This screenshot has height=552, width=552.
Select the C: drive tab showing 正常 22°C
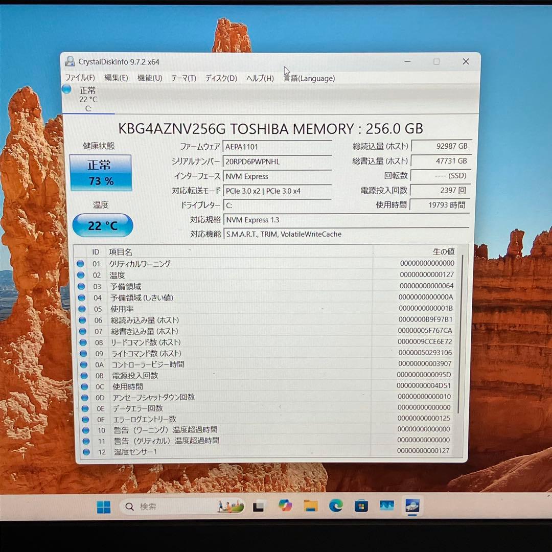(x=88, y=98)
